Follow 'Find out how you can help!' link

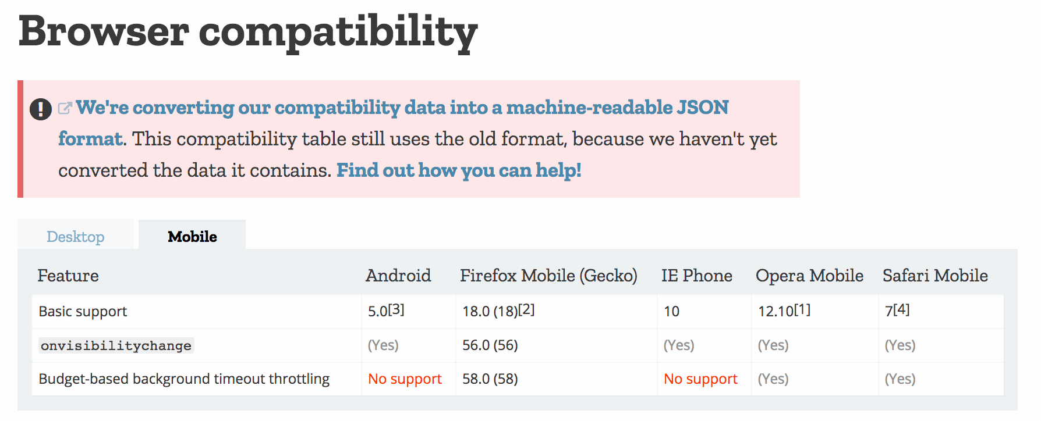[x=459, y=170]
